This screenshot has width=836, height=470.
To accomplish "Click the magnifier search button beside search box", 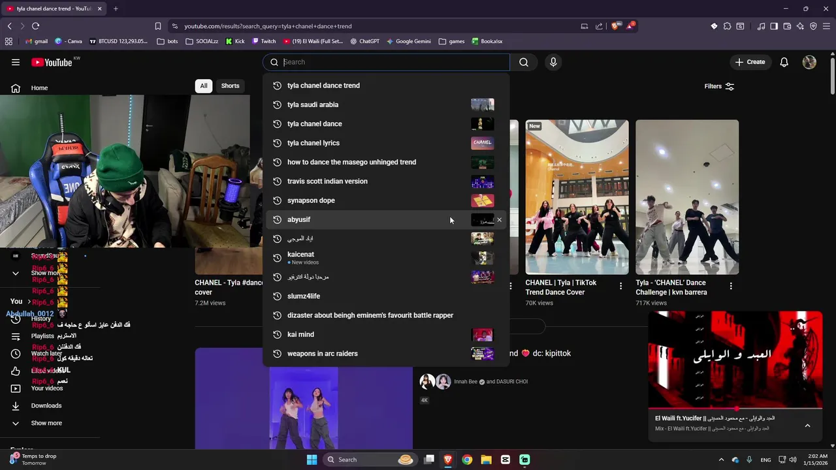I will 524,62.
